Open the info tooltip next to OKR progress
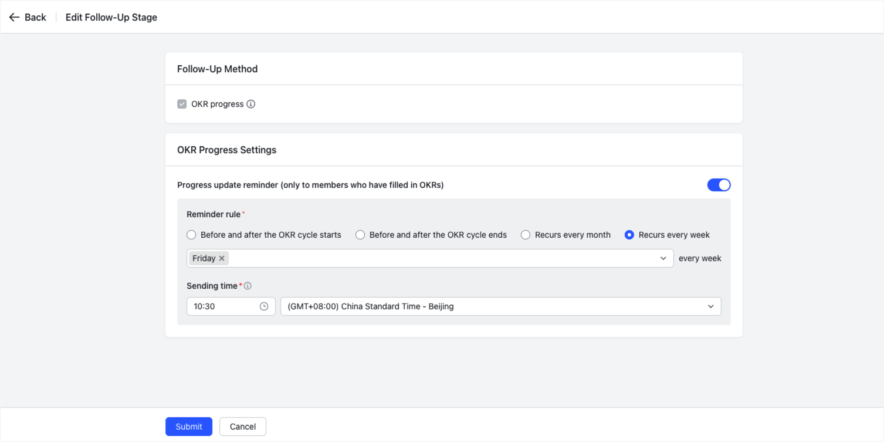This screenshot has height=442, width=884. [251, 104]
